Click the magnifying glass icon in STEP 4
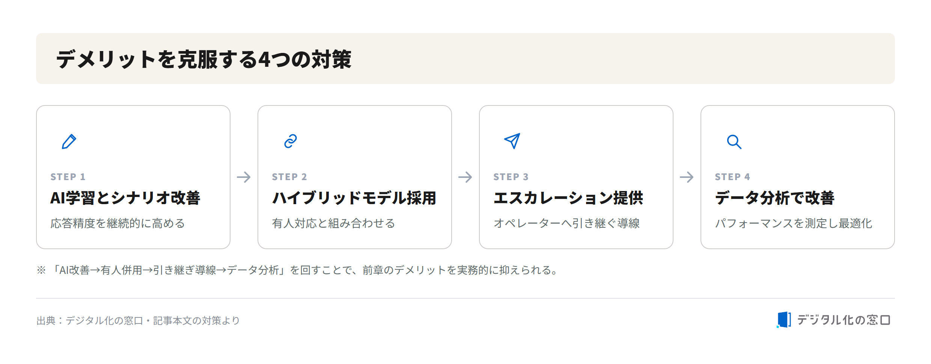931x364 pixels. coord(734,142)
